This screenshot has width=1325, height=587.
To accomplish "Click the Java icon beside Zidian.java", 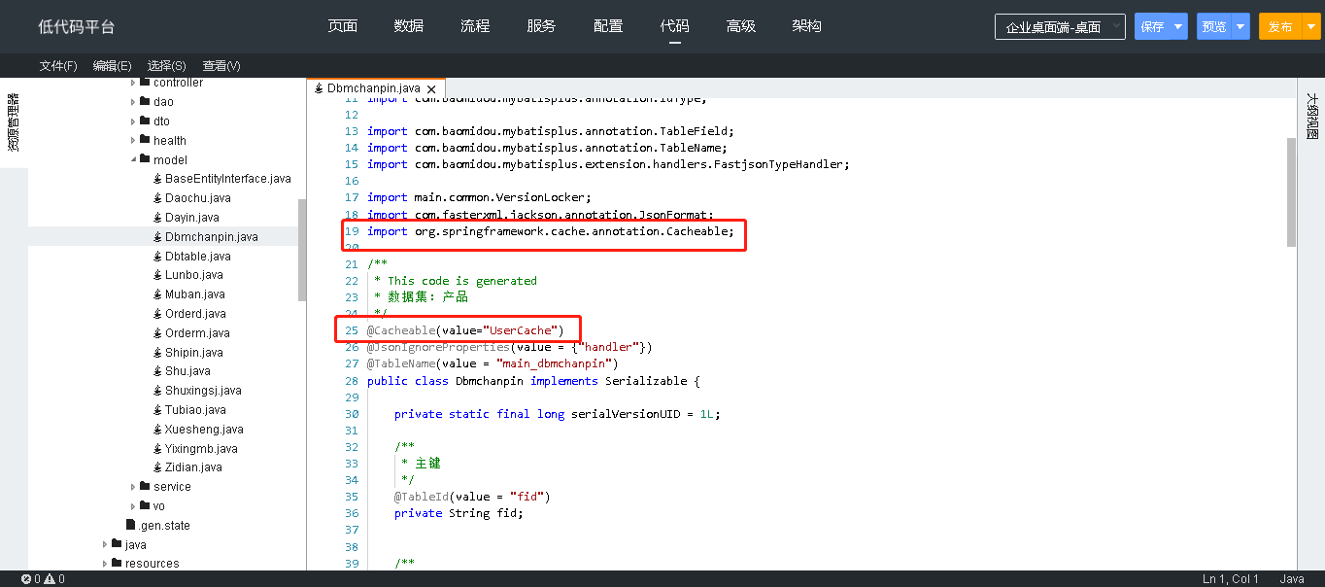I will click(156, 467).
